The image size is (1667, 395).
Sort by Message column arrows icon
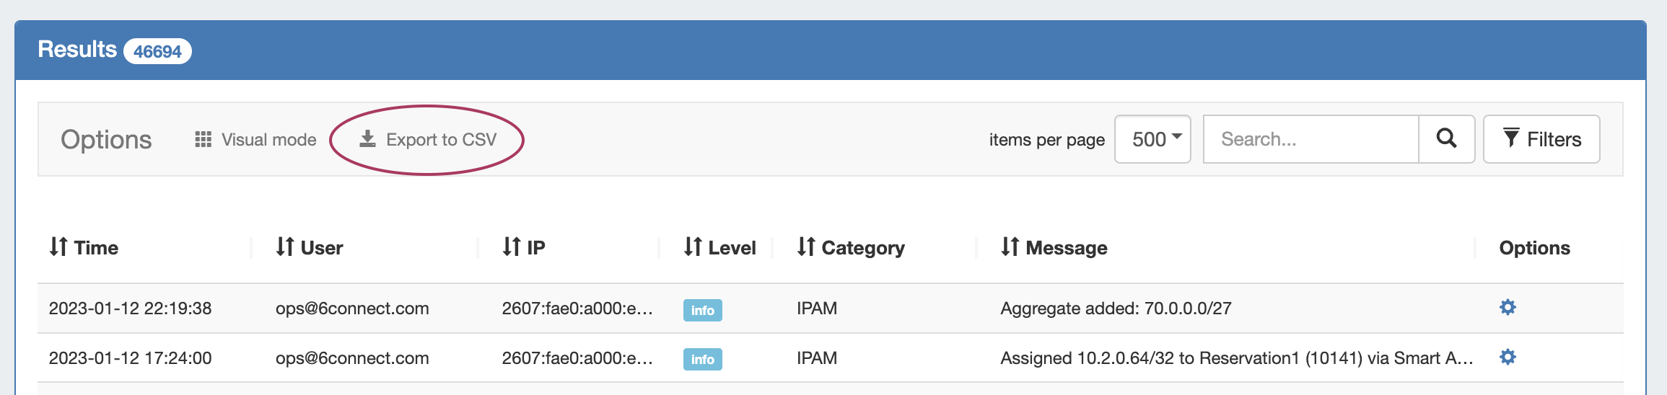pos(1010,247)
